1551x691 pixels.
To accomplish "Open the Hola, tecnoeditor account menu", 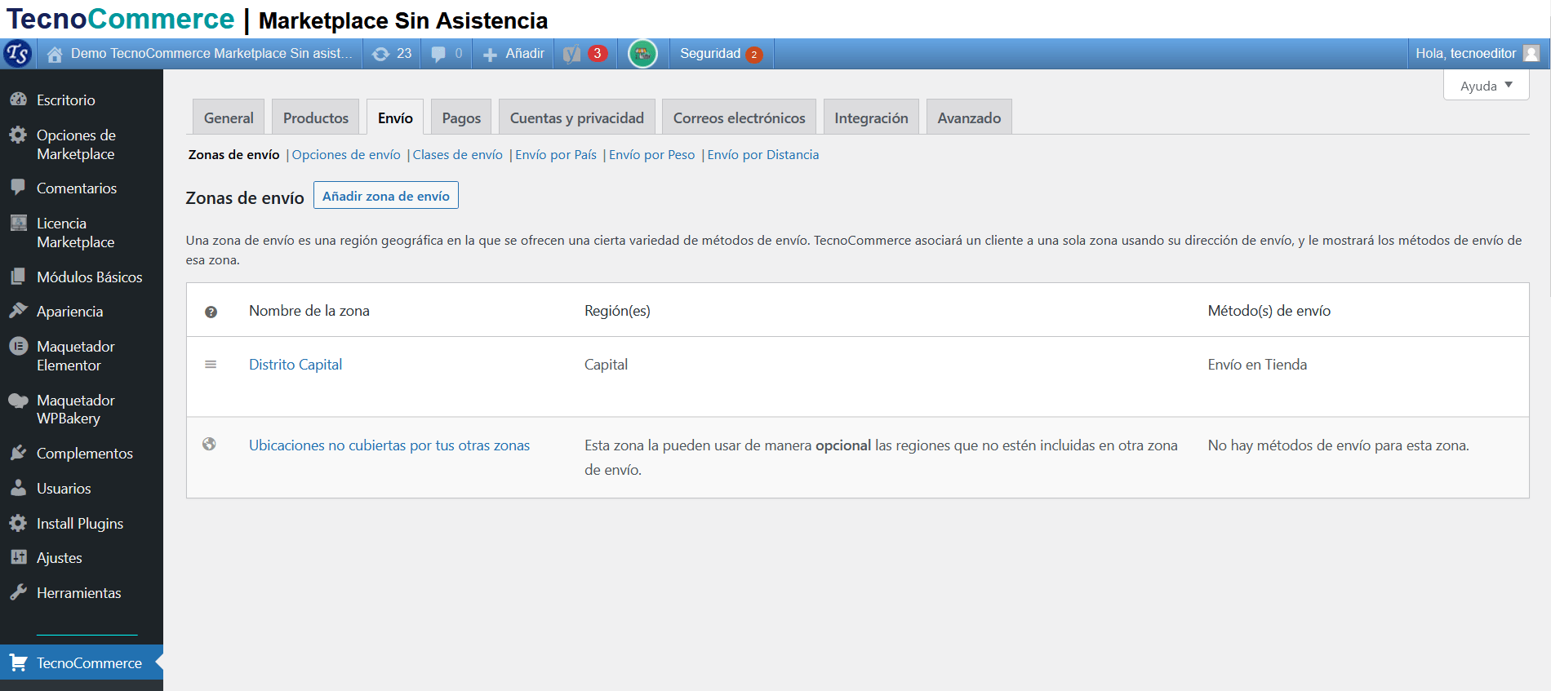I will click(1477, 53).
